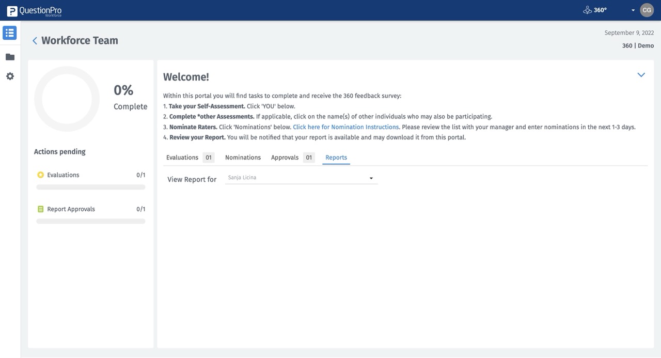Screen dimensions: 661x358
Task: Select the Reports tab
Action: (336, 157)
